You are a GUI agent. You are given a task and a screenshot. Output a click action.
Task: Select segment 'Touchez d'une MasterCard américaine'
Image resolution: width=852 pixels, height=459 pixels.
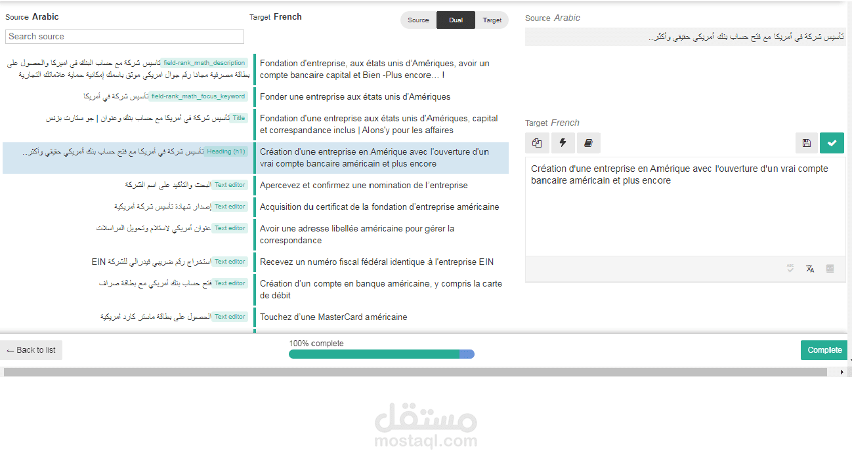(333, 317)
